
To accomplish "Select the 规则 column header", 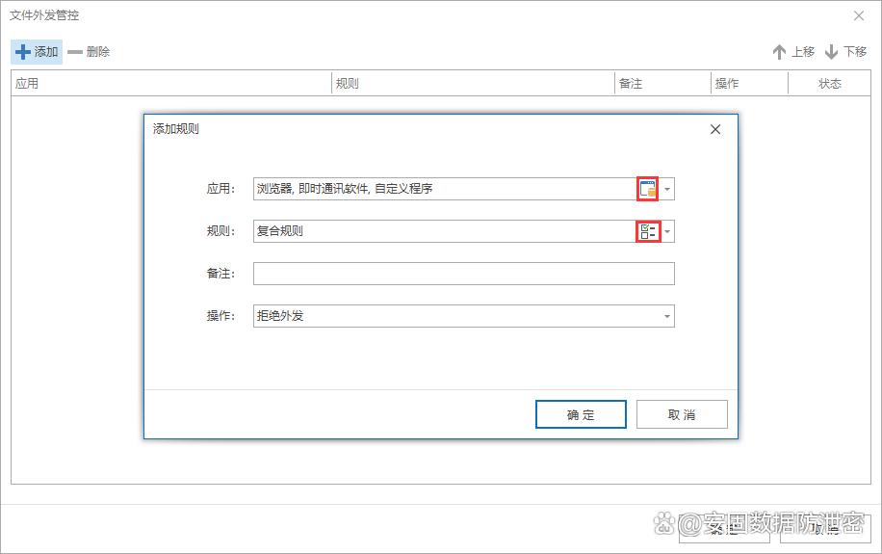I will coord(472,84).
